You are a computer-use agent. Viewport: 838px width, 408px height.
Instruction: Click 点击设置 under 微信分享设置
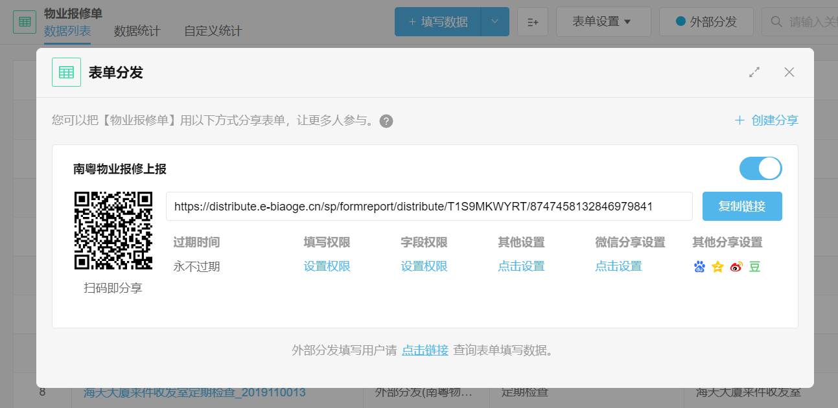[619, 266]
